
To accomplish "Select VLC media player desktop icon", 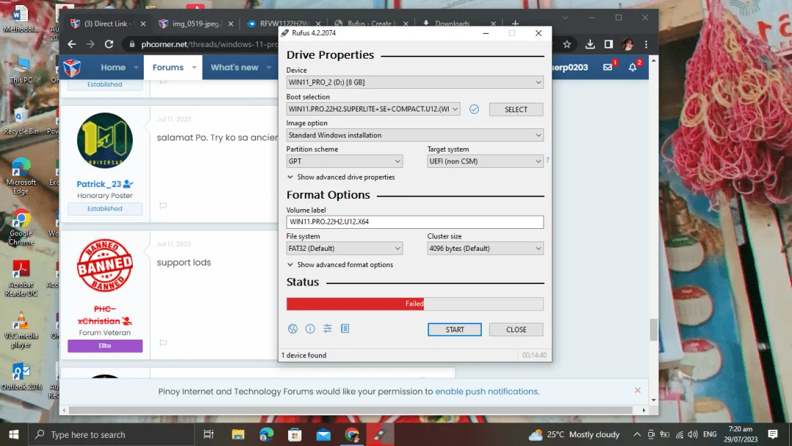I will tap(21, 330).
